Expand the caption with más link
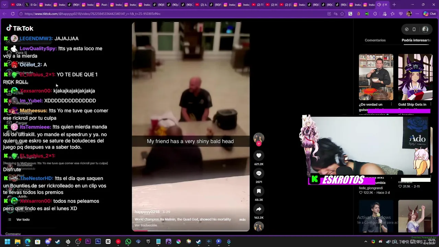439x247 pixels. coord(242,220)
